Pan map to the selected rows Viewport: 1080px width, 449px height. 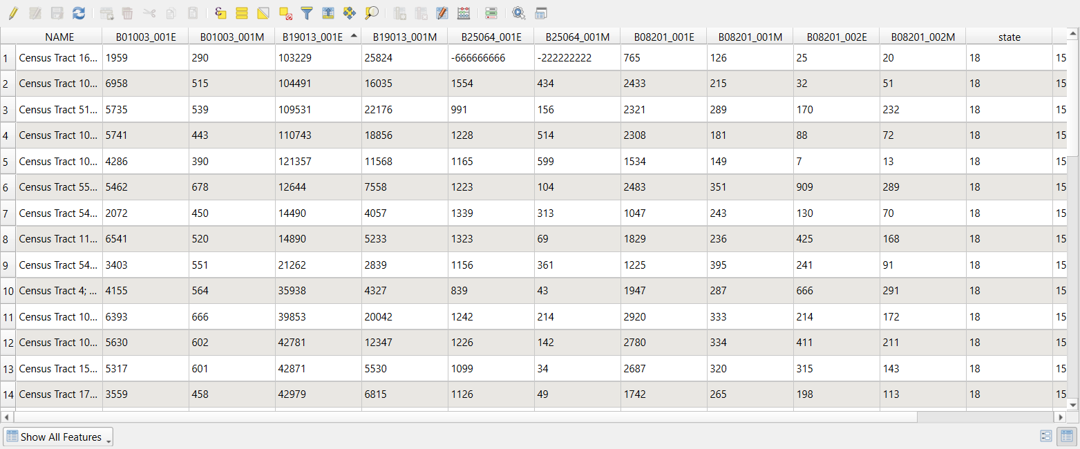[x=350, y=13]
